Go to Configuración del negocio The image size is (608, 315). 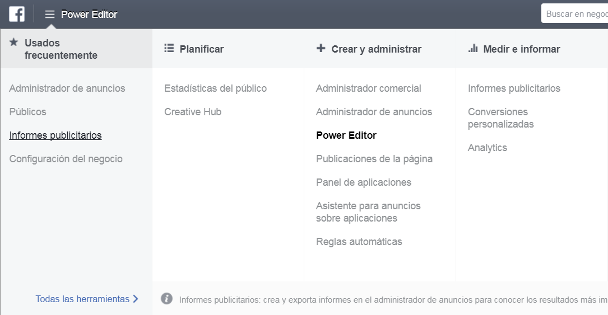pyautogui.click(x=66, y=159)
